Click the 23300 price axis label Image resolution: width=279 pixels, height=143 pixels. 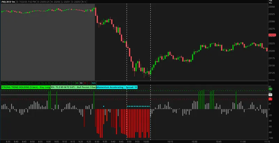(272, 21)
